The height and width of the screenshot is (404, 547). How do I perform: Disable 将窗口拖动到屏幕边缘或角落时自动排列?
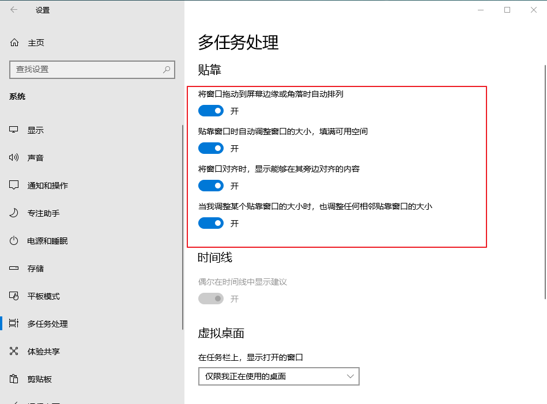point(210,111)
